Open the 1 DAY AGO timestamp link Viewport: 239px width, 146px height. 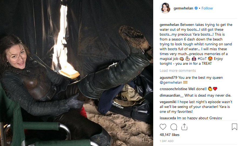[167, 141]
